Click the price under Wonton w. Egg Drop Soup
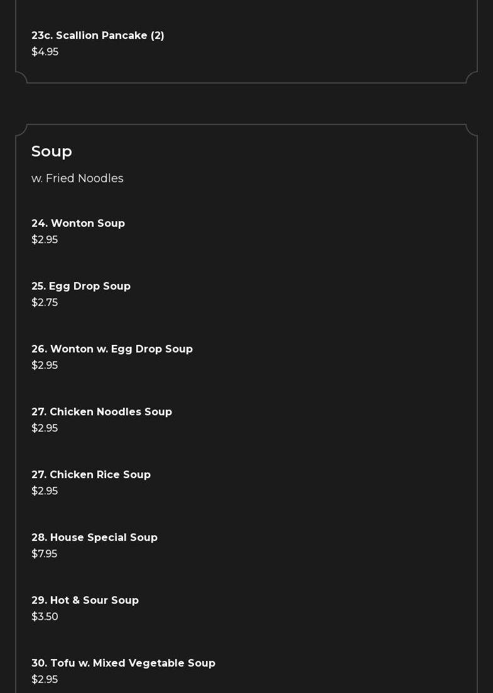This screenshot has height=693, width=493. click(45, 366)
